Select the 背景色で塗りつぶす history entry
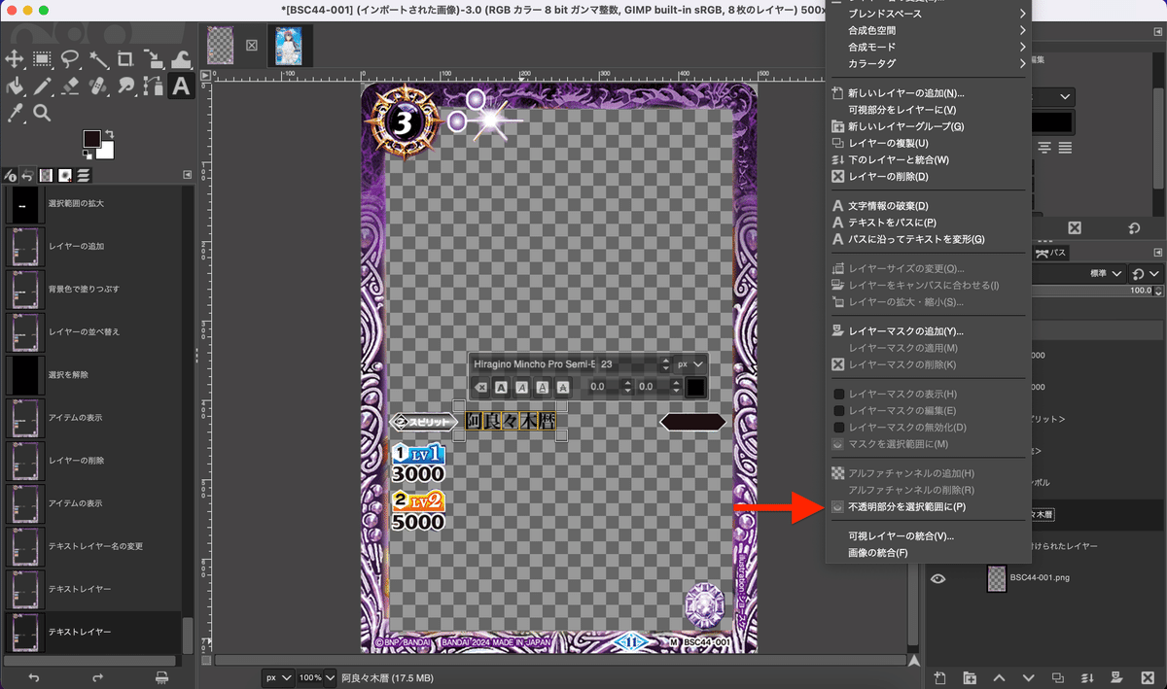1167x689 pixels. [90, 290]
